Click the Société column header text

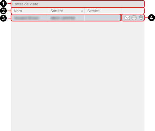(57, 11)
